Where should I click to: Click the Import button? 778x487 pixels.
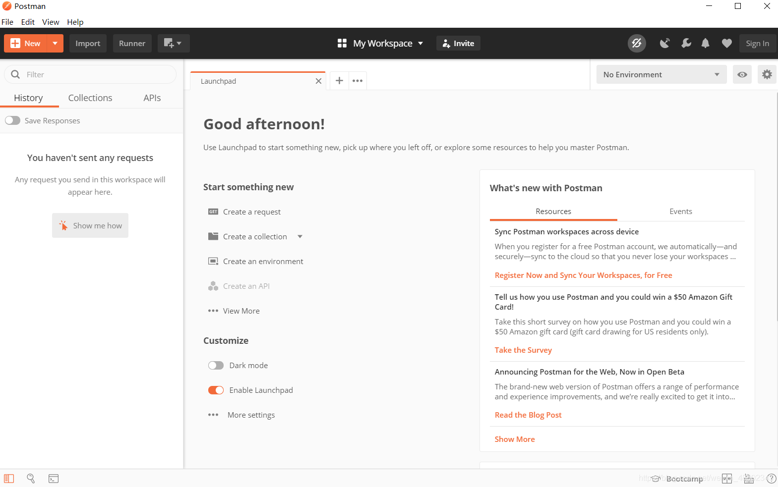pyautogui.click(x=88, y=43)
